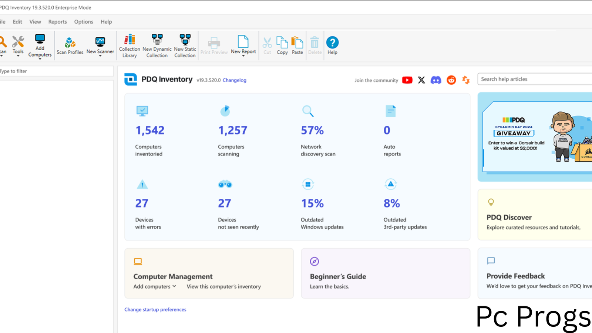Click the Outdated Windows updates icon

[308, 184]
